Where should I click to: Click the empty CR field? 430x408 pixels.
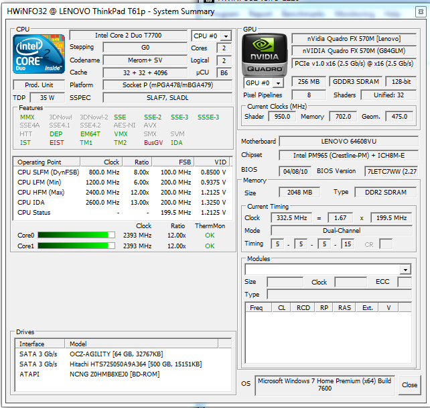pyautogui.click(x=386, y=244)
